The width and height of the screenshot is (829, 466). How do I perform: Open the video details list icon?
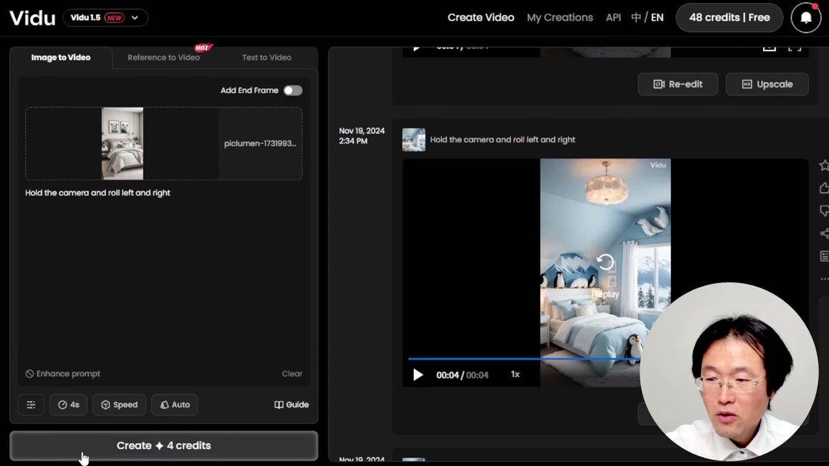[x=824, y=256]
